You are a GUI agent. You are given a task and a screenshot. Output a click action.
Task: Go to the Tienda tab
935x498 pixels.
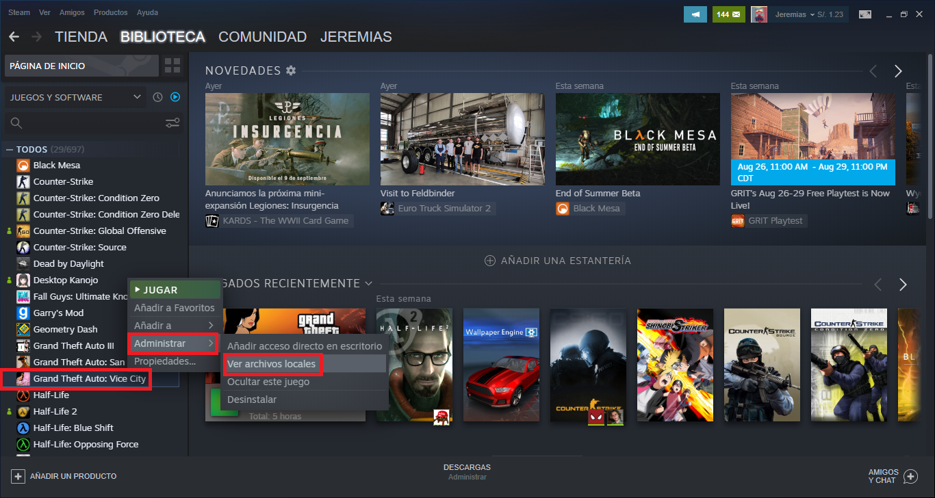(81, 37)
